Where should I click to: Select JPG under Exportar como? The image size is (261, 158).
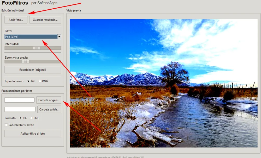[28, 81]
